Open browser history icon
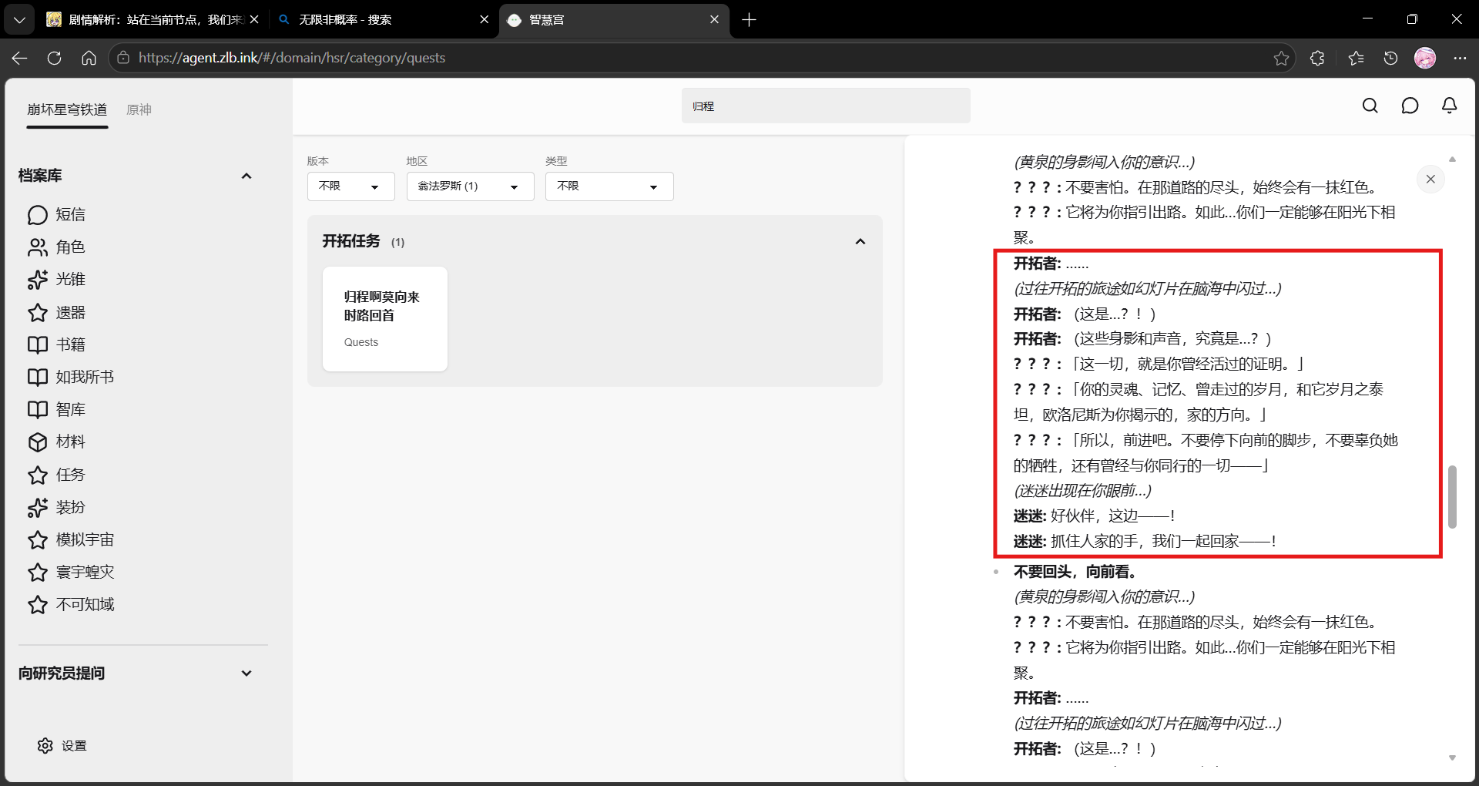 click(1390, 58)
